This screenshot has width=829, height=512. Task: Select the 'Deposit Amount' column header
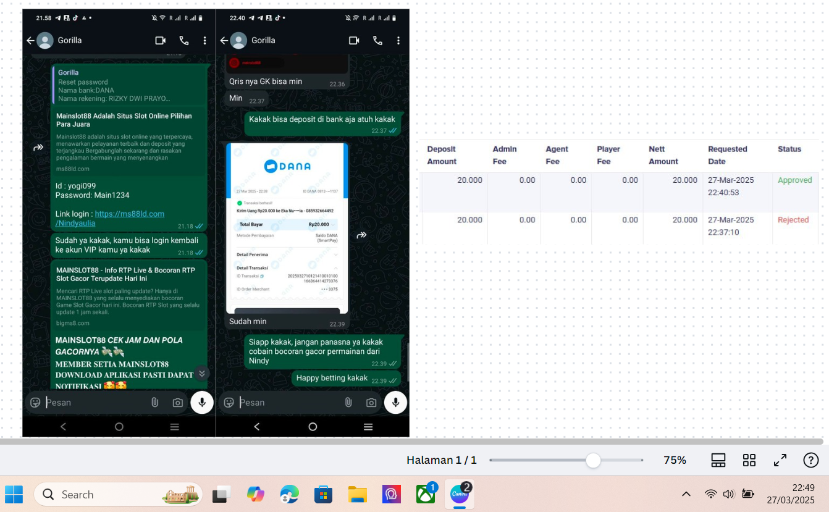pos(442,155)
